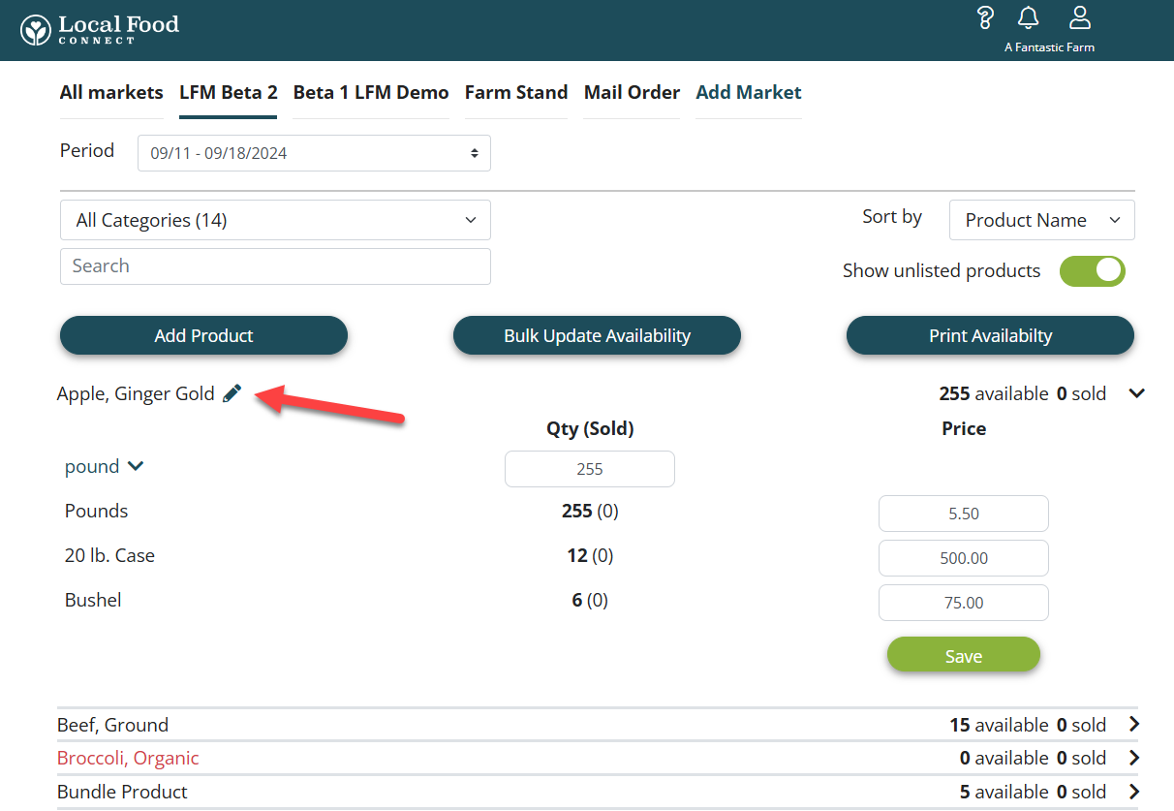Open the Period date range dropdown
This screenshot has width=1174, height=811.
click(x=314, y=153)
